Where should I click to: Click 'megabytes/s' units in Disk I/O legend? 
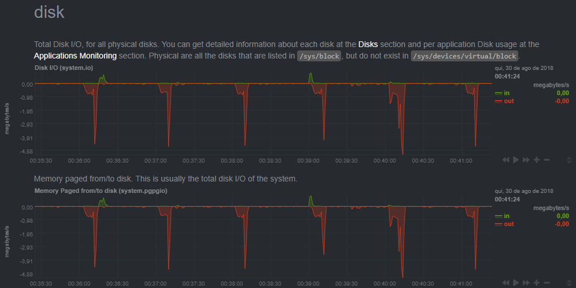[551, 85]
